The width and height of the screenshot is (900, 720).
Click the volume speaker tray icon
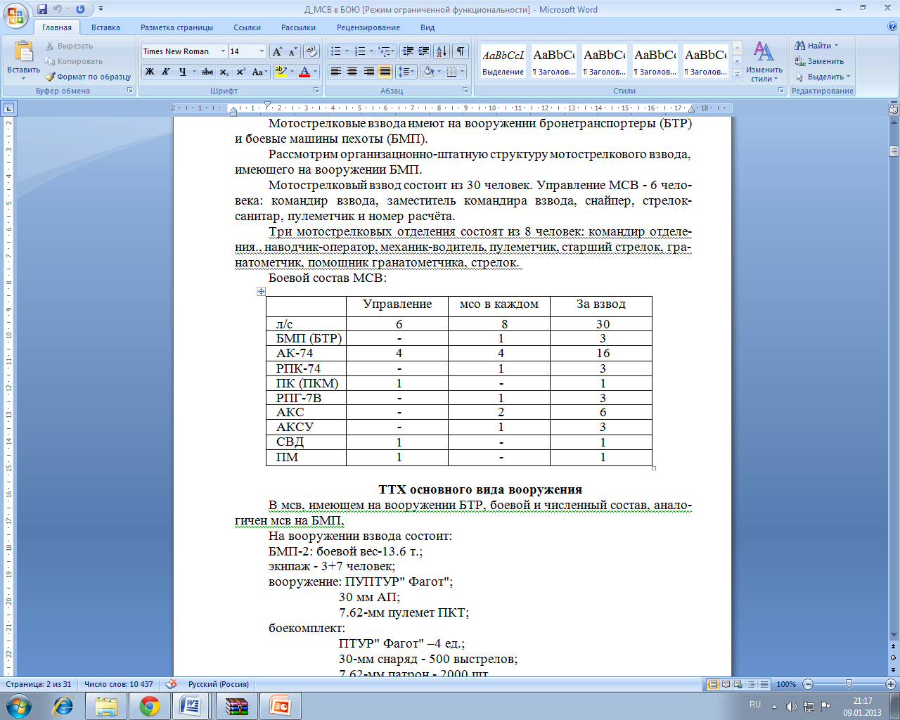click(792, 706)
